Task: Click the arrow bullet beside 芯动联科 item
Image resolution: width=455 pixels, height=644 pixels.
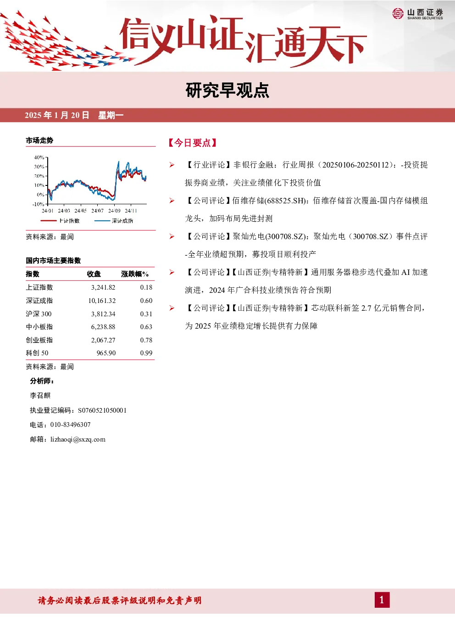Action: (172, 308)
